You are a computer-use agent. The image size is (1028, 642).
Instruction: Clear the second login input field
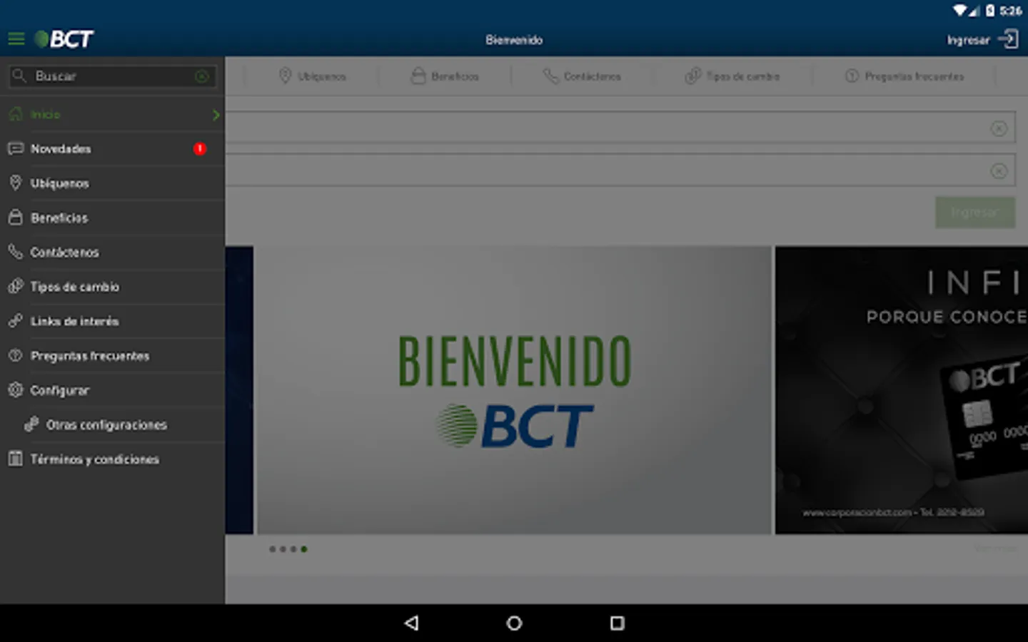[999, 171]
